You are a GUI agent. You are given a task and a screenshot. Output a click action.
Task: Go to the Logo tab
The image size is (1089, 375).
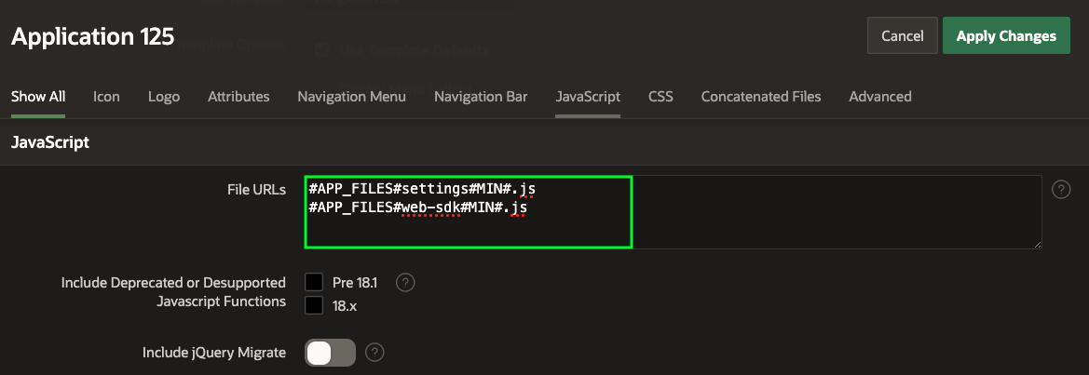[x=164, y=97]
